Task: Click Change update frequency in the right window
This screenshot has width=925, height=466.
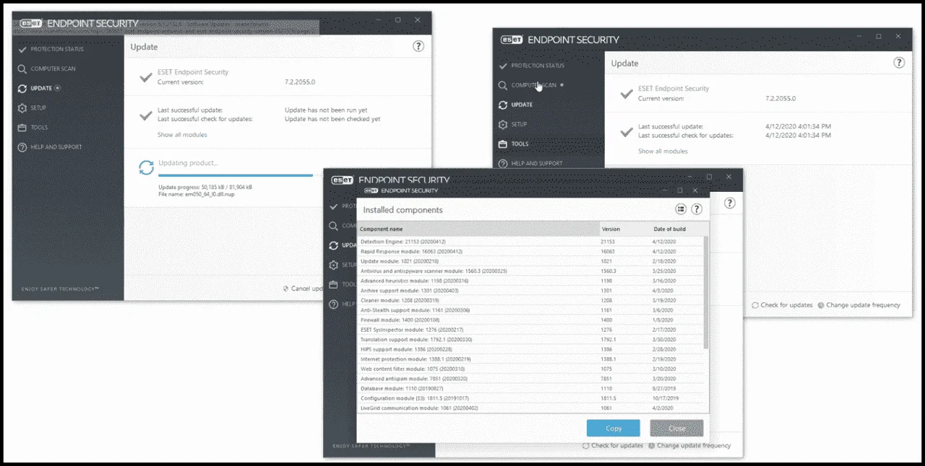Action: [x=859, y=305]
